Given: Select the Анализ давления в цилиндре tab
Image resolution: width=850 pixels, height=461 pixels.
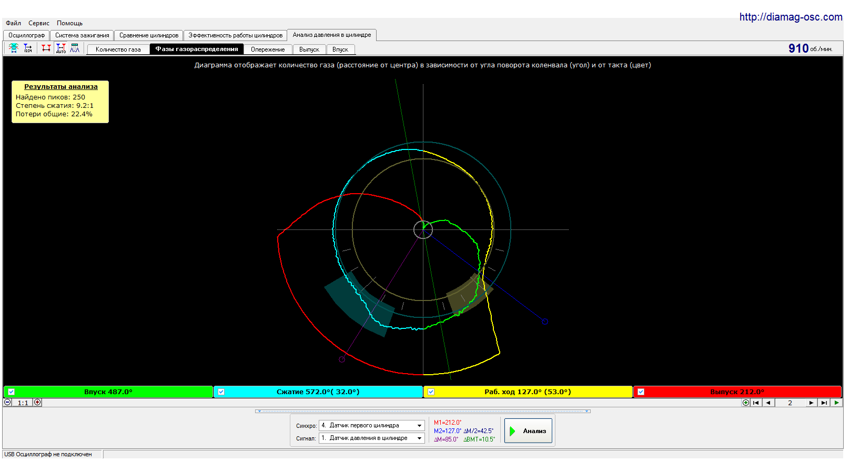Looking at the screenshot, I should pos(332,35).
